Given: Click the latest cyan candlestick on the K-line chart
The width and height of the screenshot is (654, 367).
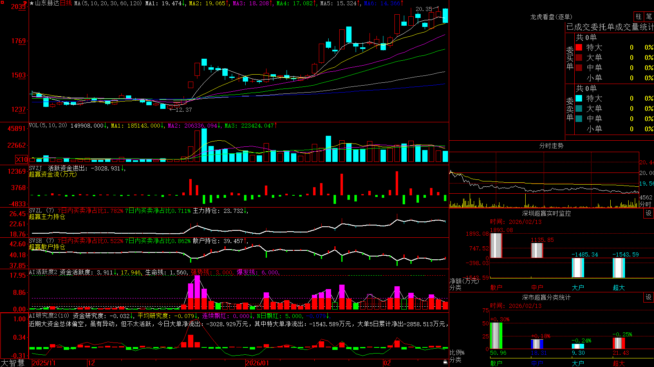Looking at the screenshot, I should 445,15.
